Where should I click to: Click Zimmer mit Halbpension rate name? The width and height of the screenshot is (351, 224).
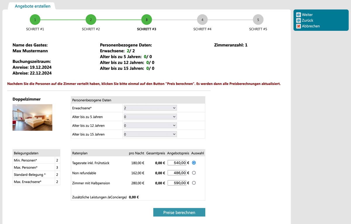tap(91, 183)
